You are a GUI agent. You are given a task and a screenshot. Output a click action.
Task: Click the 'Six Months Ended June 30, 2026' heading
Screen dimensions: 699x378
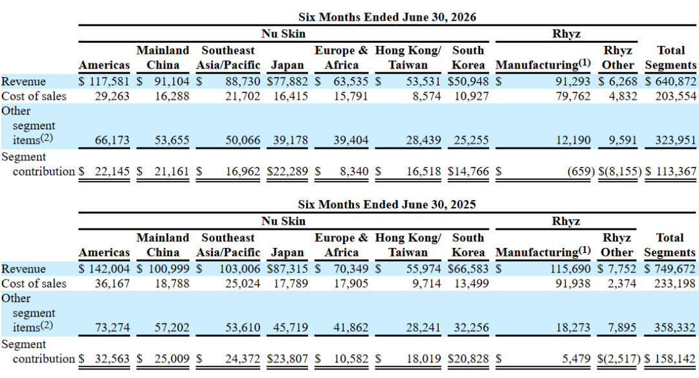387,17
